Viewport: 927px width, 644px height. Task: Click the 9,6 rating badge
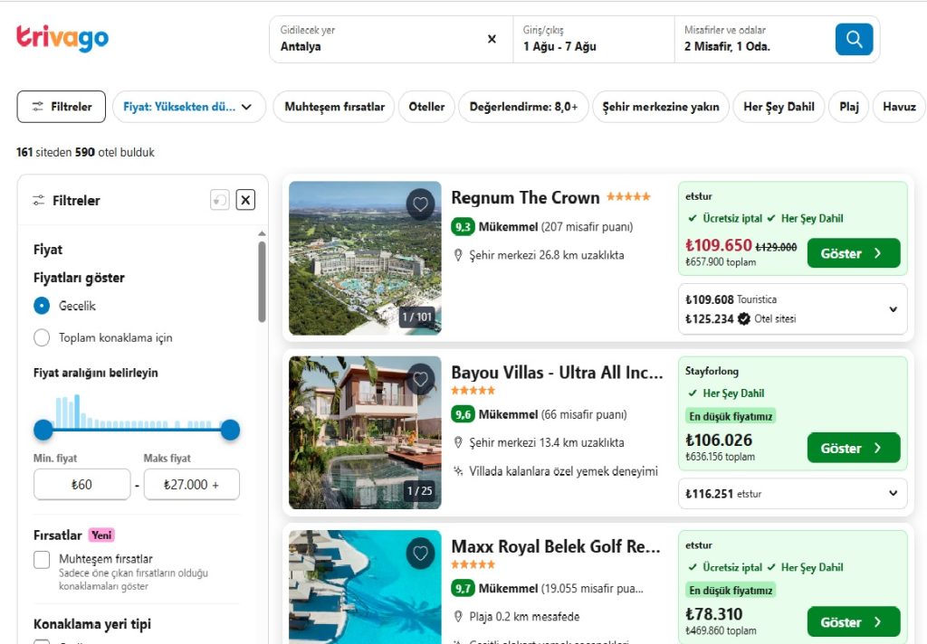463,414
